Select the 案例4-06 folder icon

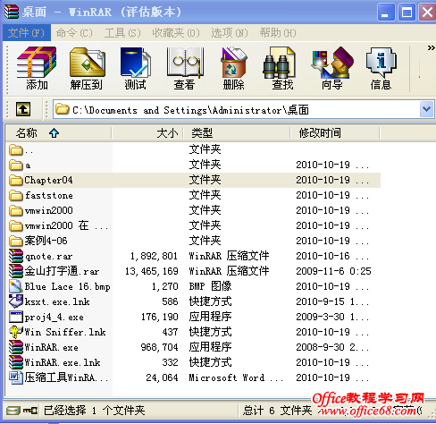coord(16,241)
